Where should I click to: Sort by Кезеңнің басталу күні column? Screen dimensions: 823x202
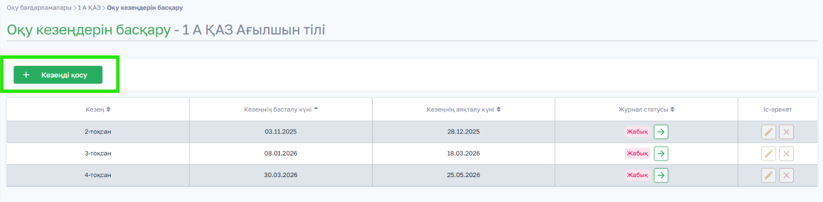click(x=281, y=110)
